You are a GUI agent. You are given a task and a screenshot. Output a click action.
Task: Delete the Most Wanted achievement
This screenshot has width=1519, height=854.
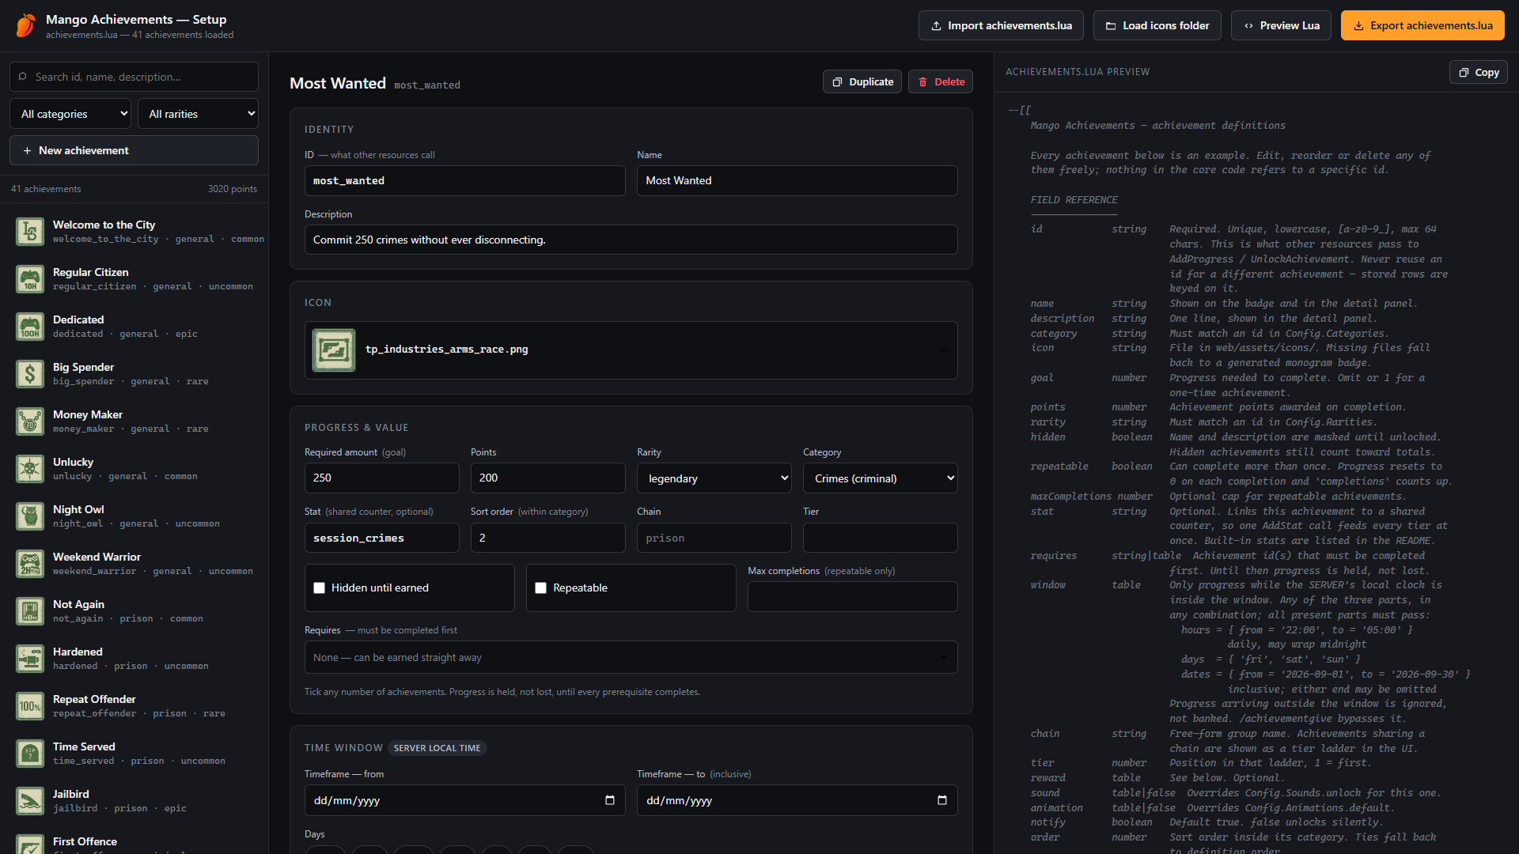click(x=941, y=81)
